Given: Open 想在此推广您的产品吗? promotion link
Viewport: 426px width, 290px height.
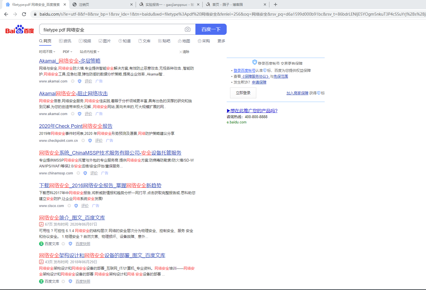Looking at the screenshot, I should pos(252,111).
